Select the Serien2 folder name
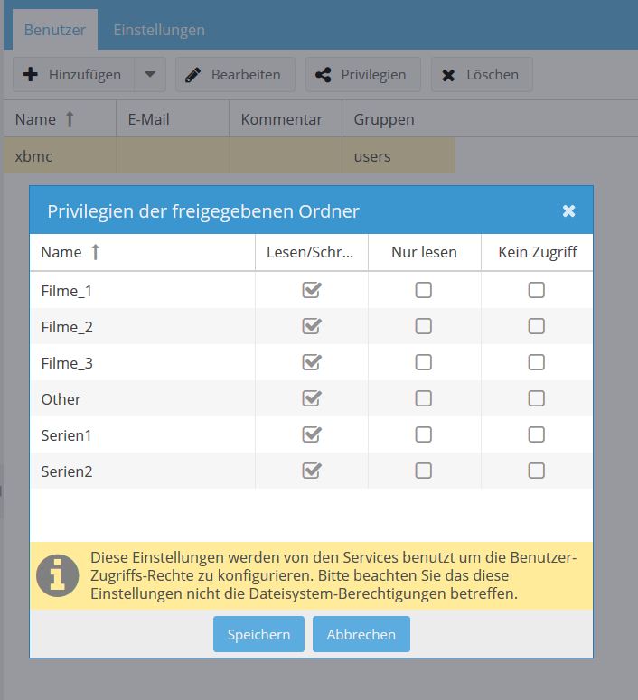The width and height of the screenshot is (638, 700). [x=67, y=471]
